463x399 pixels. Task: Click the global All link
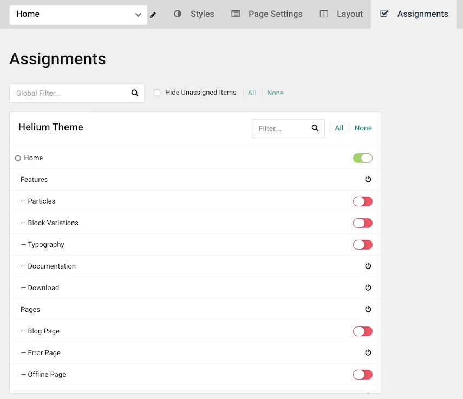coord(252,93)
